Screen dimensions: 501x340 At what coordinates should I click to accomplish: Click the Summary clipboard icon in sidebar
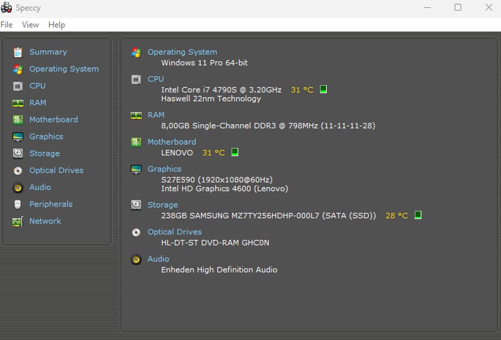(18, 52)
